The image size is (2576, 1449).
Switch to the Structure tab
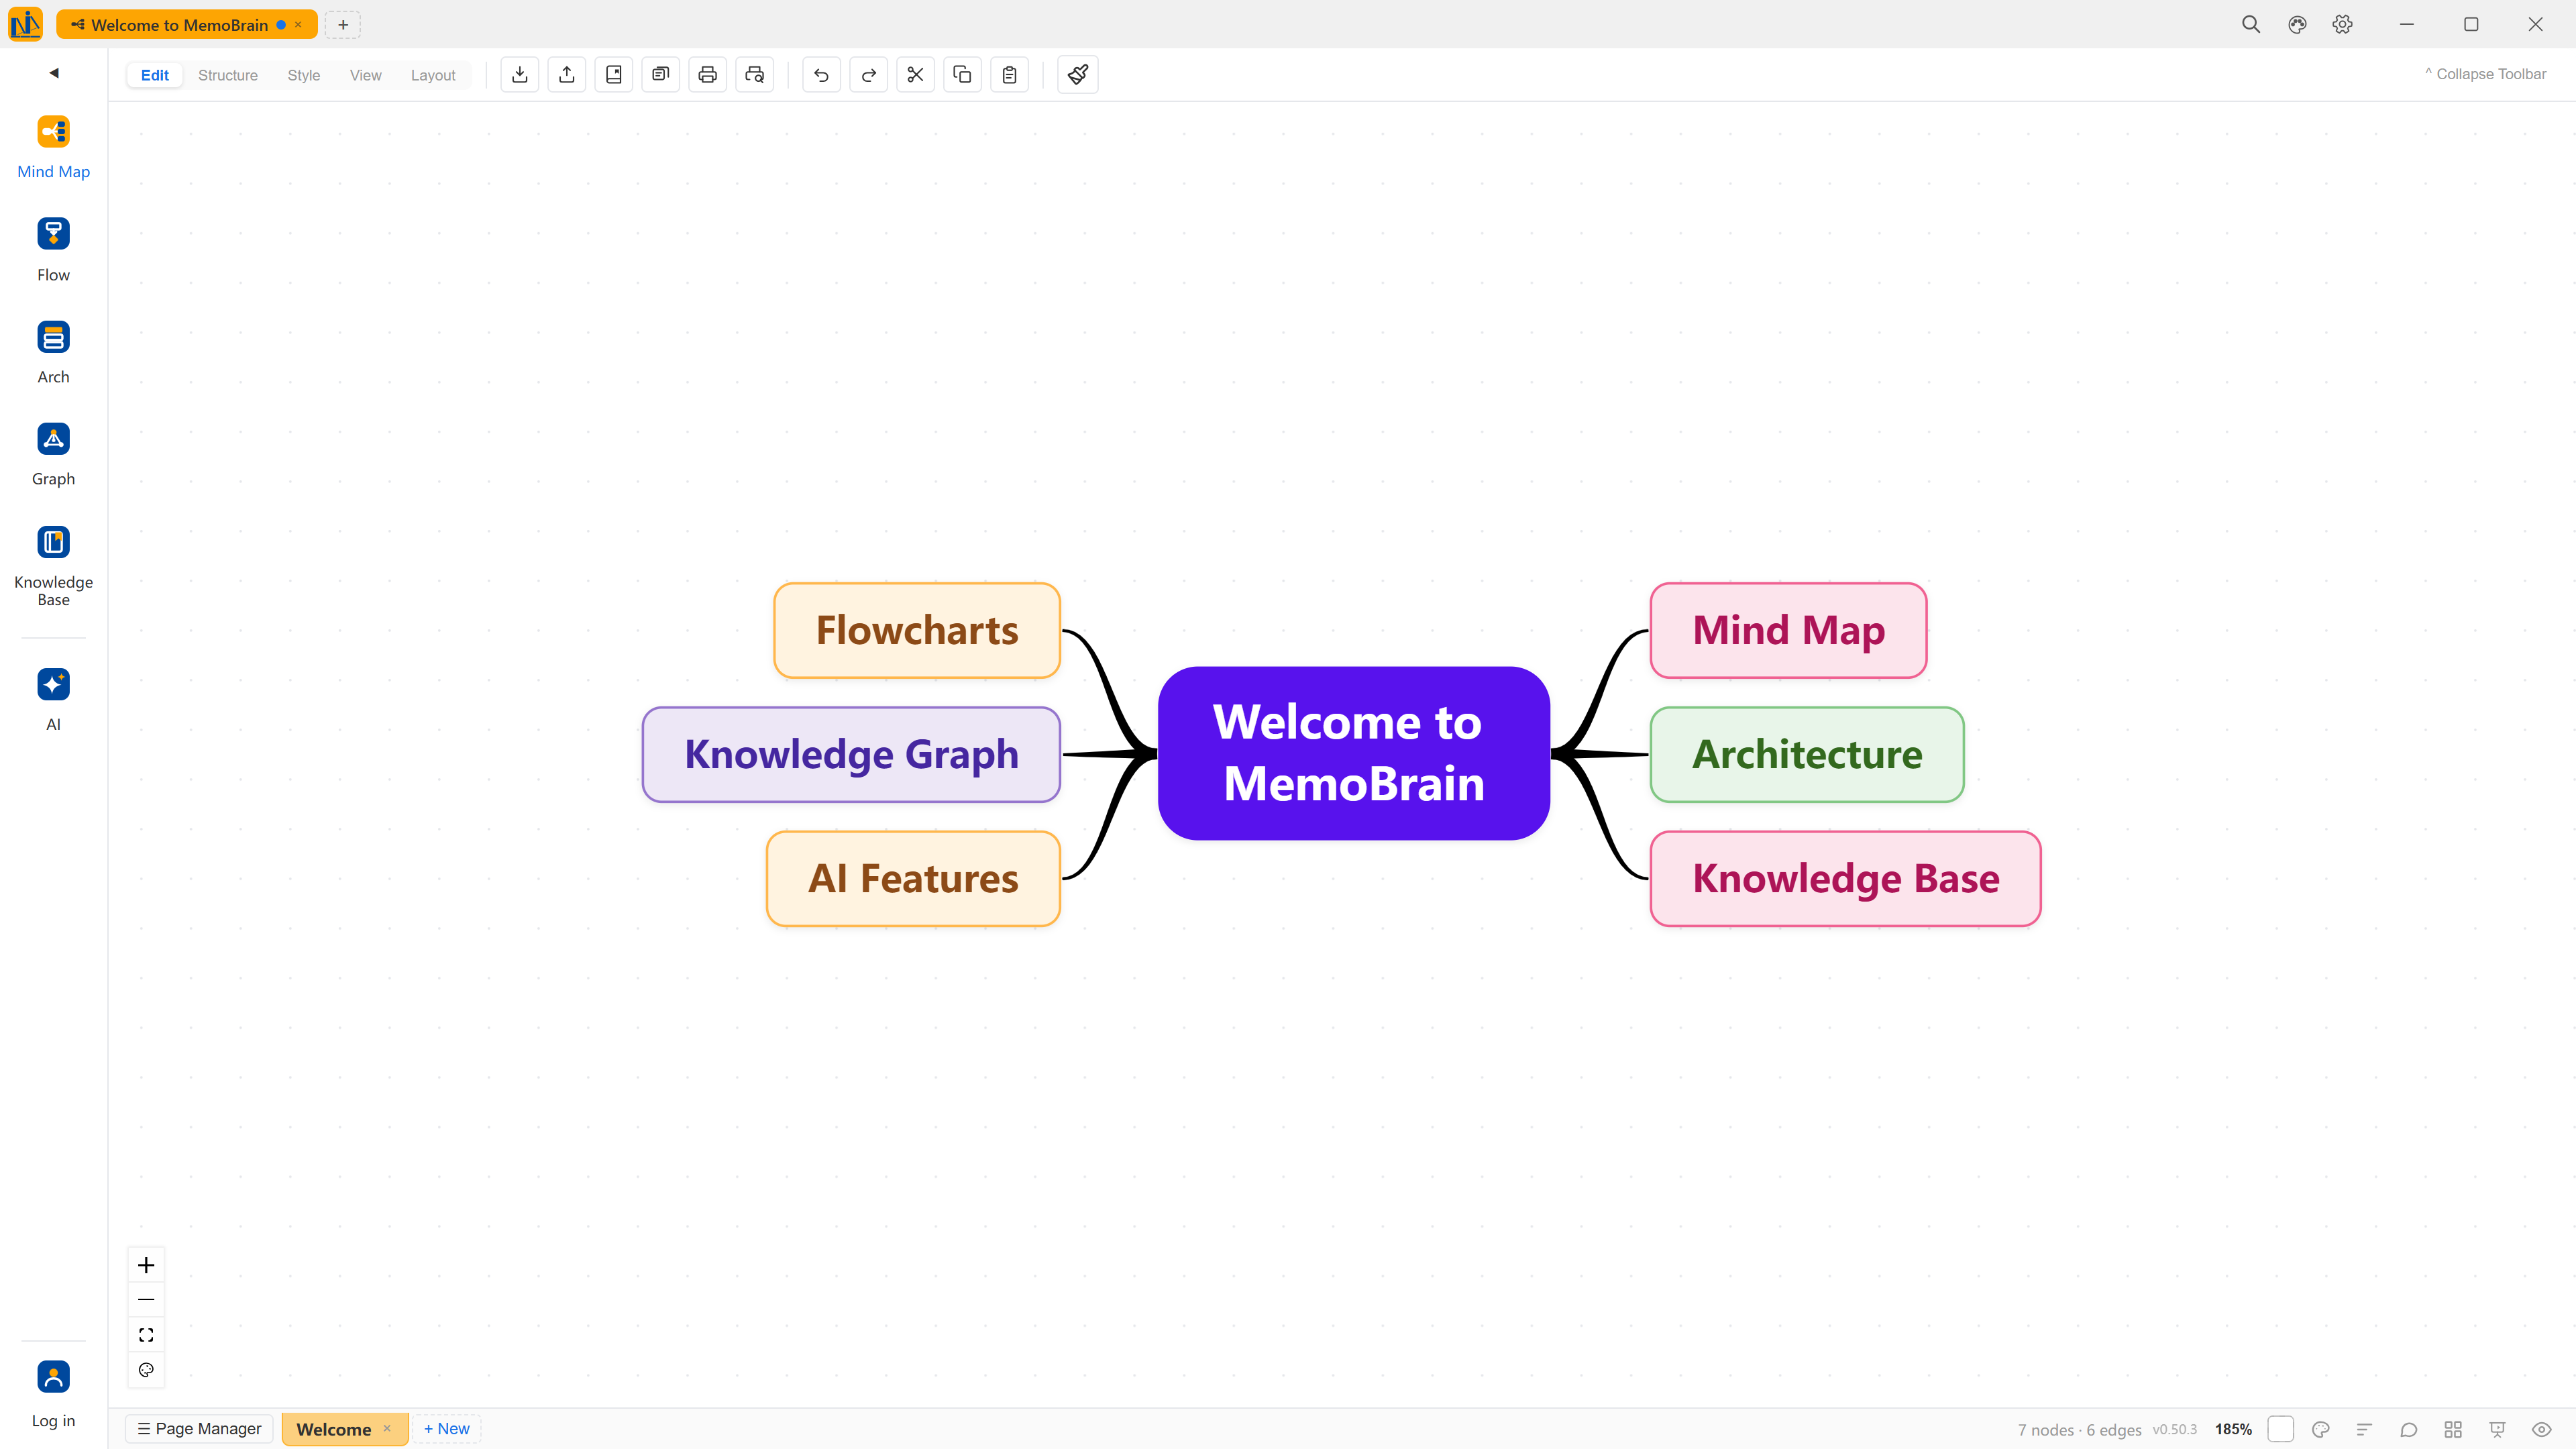click(x=228, y=75)
